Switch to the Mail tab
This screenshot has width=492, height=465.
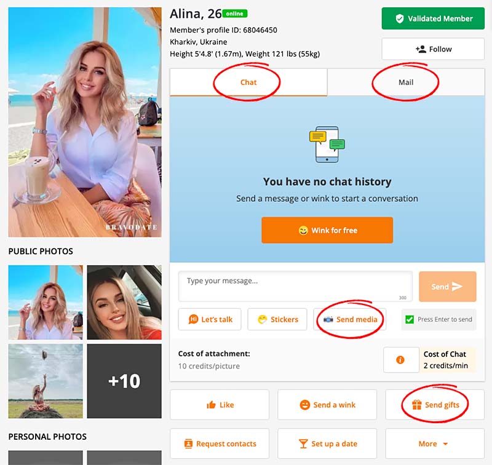click(406, 82)
